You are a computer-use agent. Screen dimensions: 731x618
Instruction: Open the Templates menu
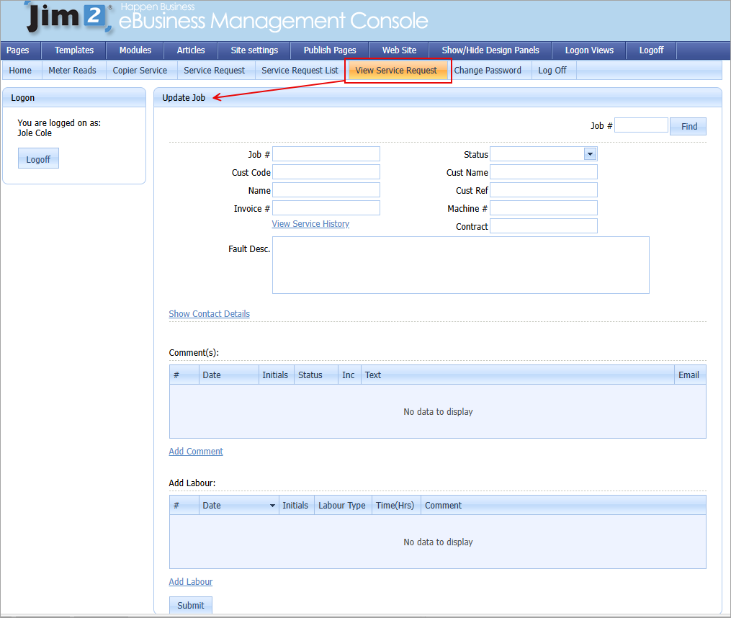click(x=73, y=50)
